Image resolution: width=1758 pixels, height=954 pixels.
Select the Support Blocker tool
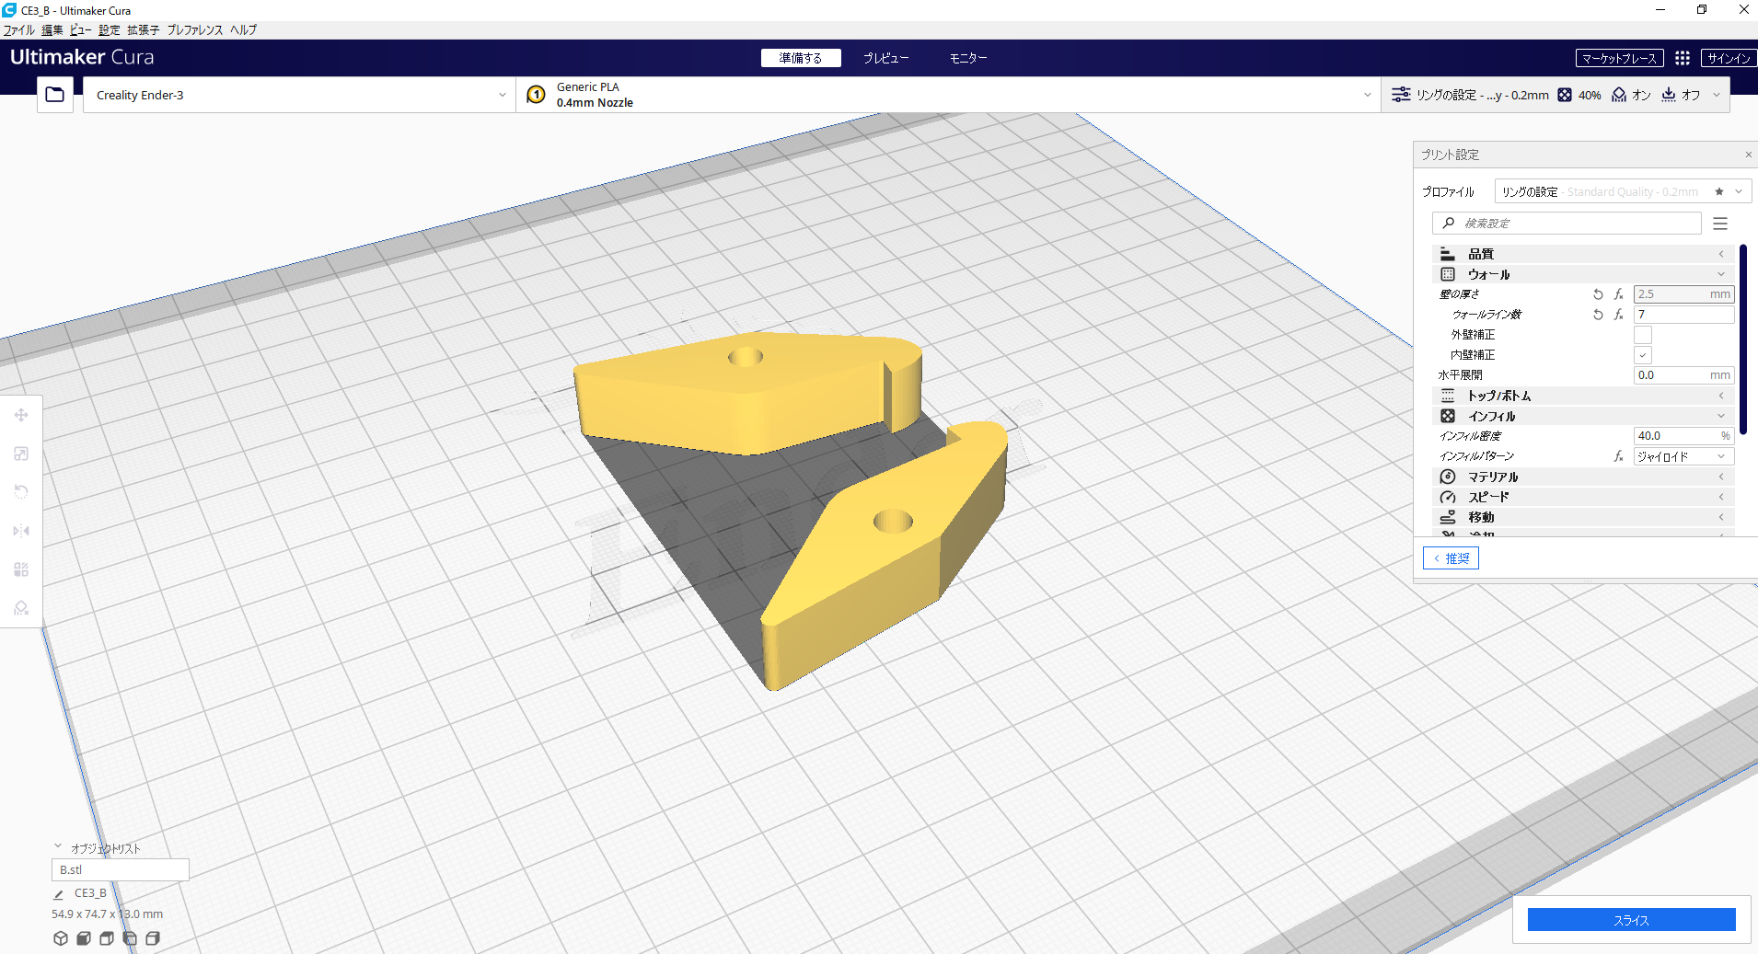(x=21, y=608)
